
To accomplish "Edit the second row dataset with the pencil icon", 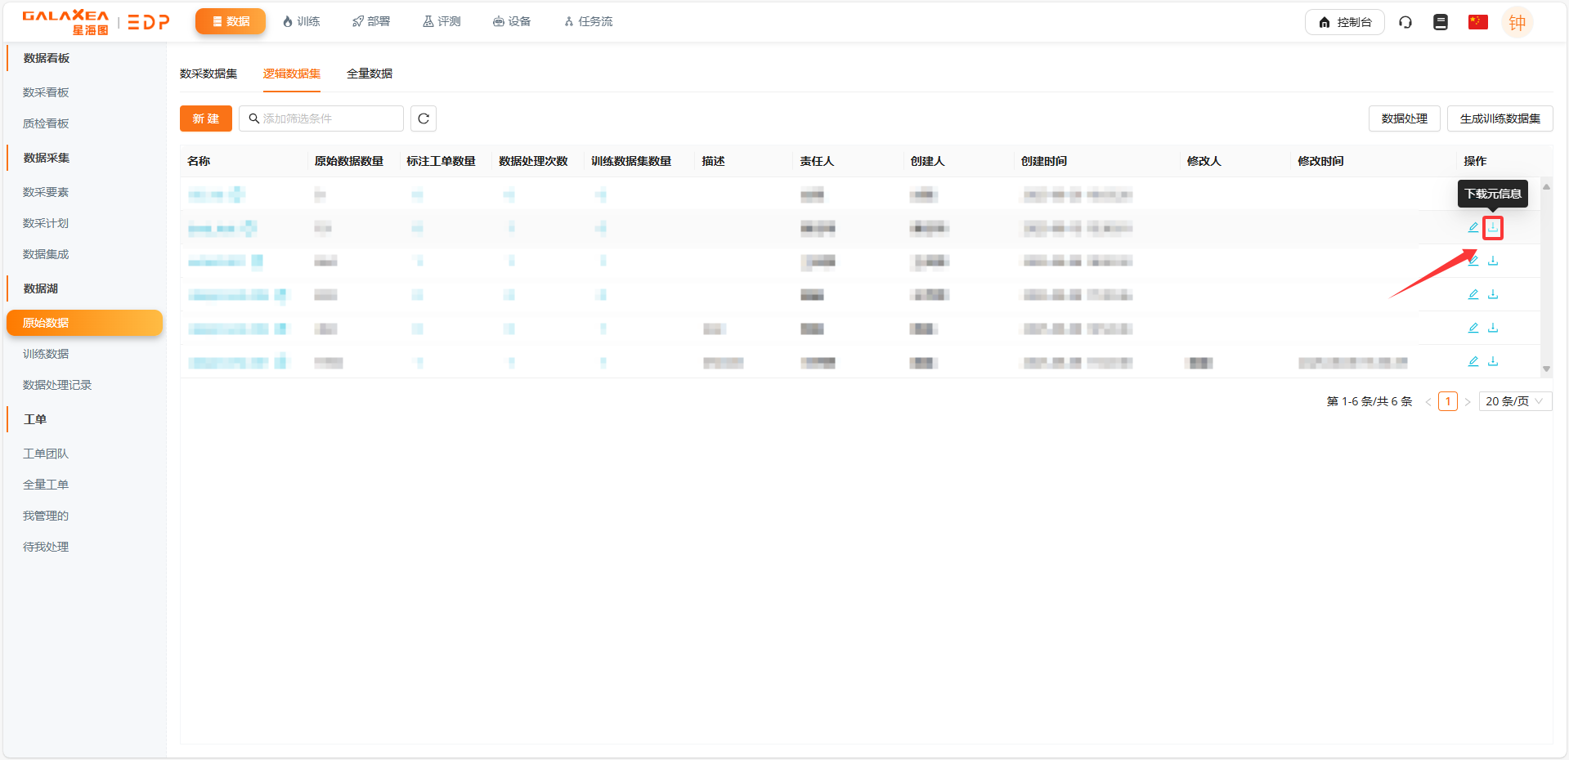I will tap(1473, 227).
